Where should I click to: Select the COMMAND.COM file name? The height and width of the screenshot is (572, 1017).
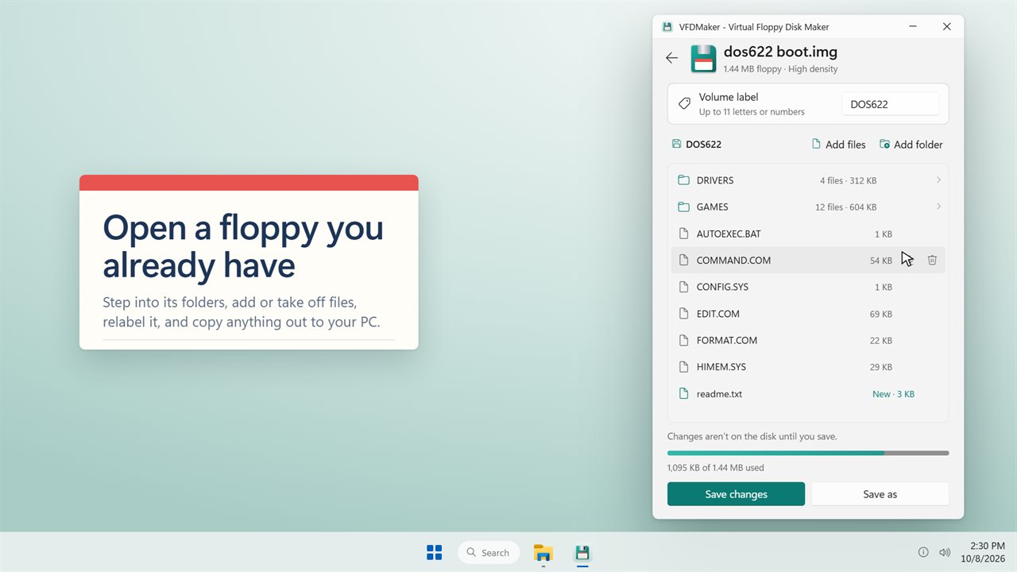click(733, 261)
